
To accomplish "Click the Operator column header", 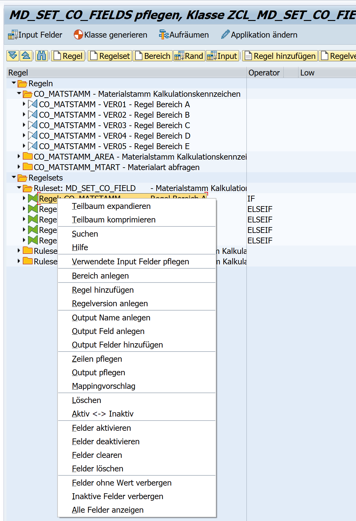I will click(x=264, y=73).
